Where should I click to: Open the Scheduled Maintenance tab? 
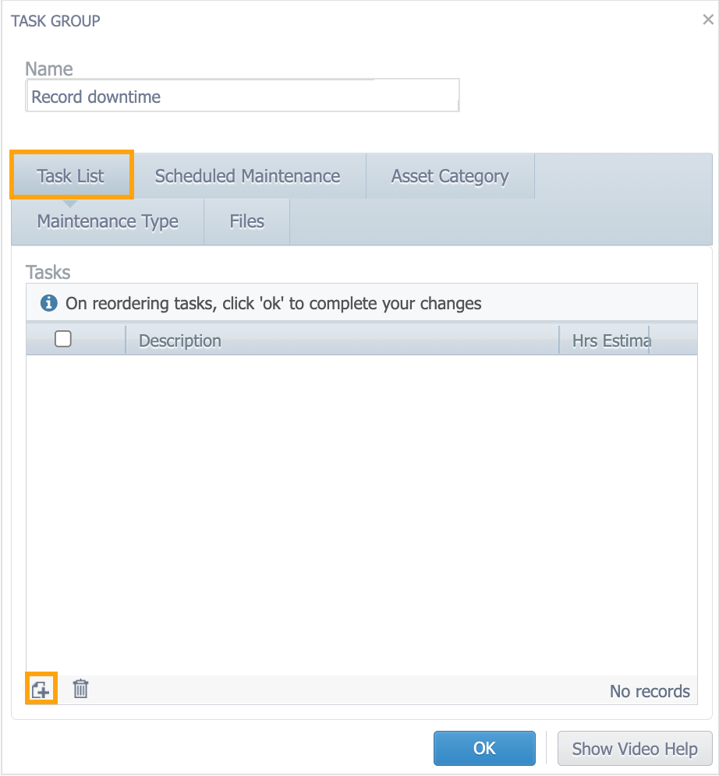click(x=247, y=176)
